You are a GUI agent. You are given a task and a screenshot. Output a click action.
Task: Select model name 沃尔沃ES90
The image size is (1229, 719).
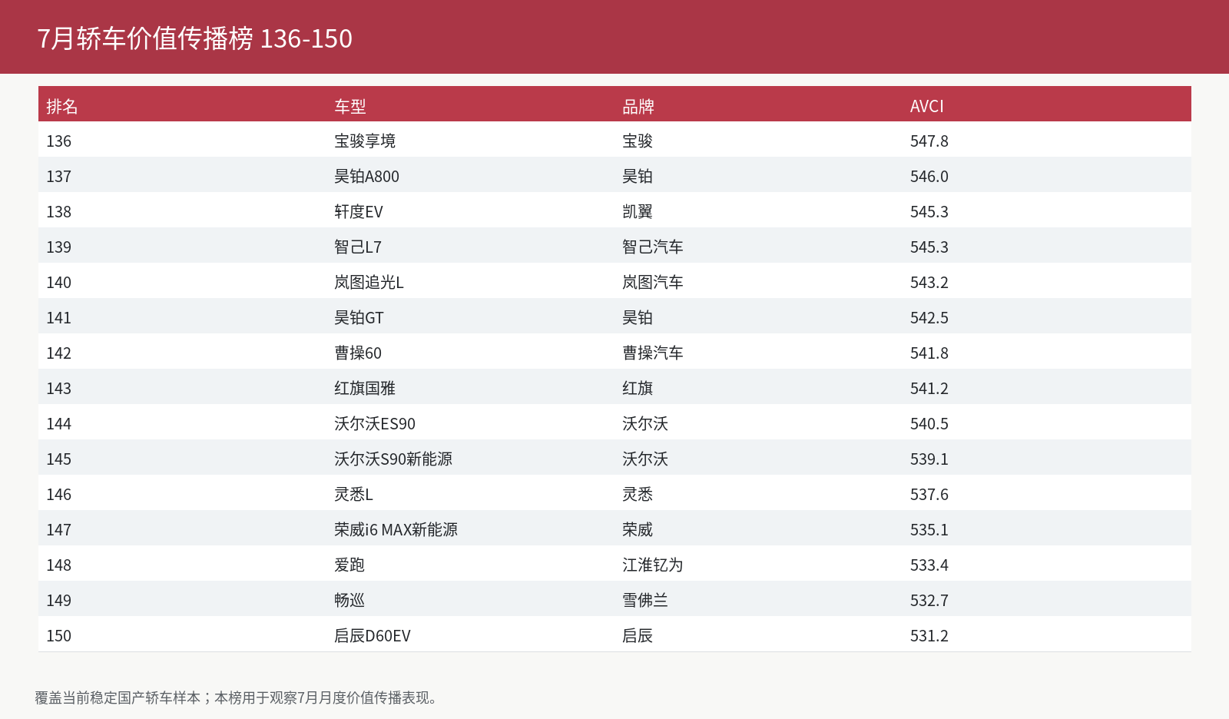click(x=375, y=424)
